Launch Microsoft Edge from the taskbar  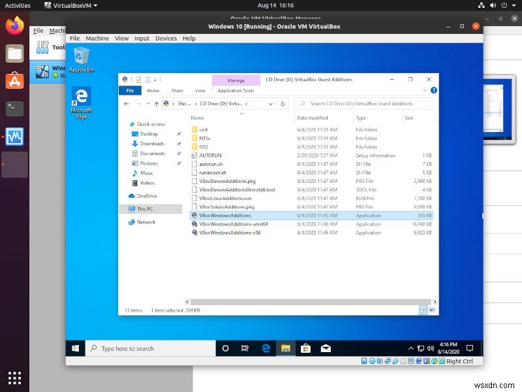(x=266, y=348)
